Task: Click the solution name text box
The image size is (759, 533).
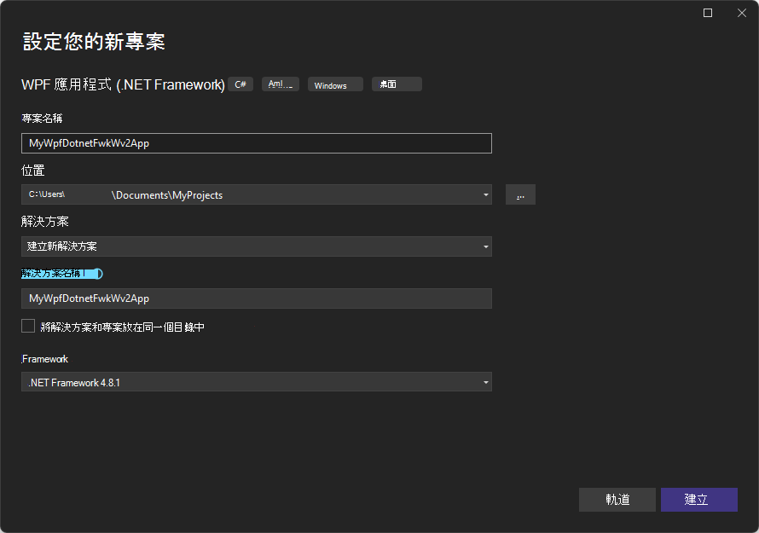Action: pyautogui.click(x=256, y=298)
